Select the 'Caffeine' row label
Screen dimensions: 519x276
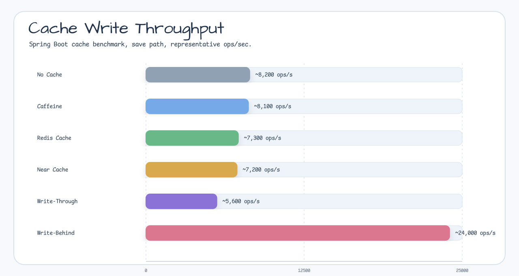pos(49,106)
